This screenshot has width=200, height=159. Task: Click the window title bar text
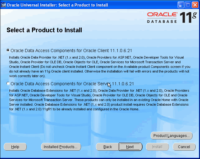pyautogui.click(x=57, y=5)
